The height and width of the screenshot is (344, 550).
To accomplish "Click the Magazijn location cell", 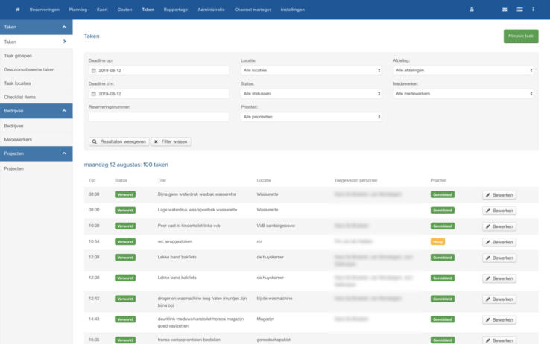I will 265,319.
